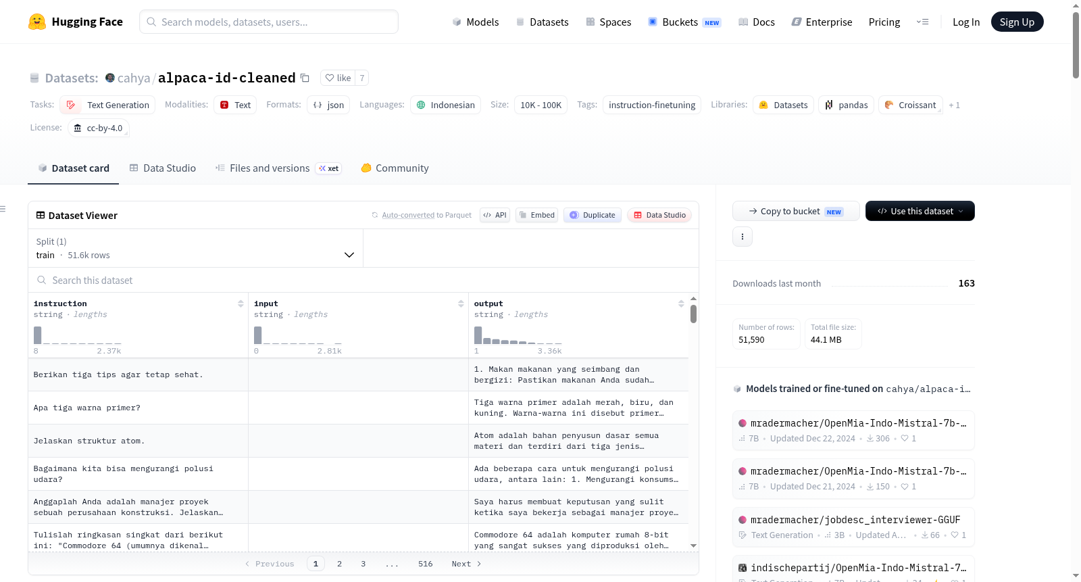Like the dataset with the heart button
This screenshot has height=582, width=1081.
[338, 78]
